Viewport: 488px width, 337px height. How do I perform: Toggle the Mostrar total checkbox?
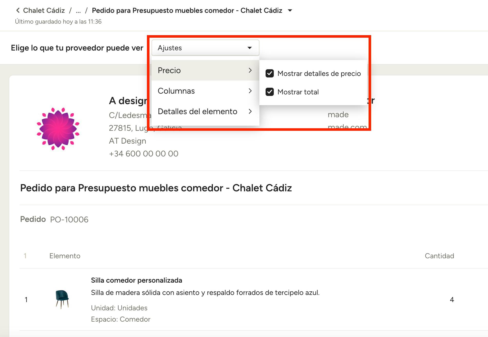click(270, 92)
